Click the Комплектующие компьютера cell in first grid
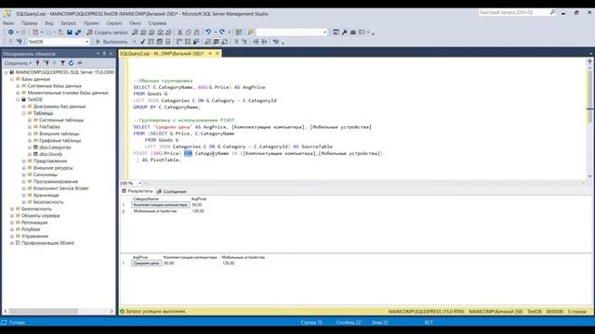595x334 pixels. pos(160,205)
